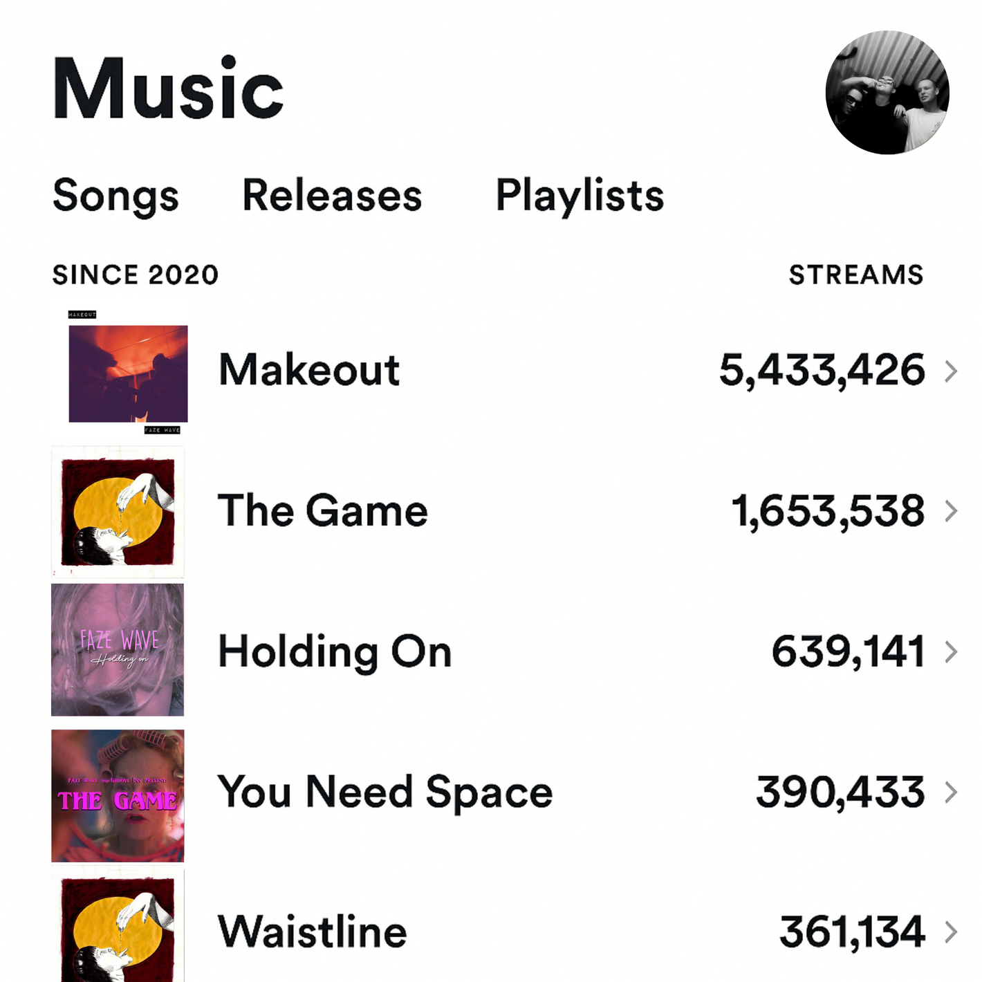The image size is (982, 982).
Task: Open the Playlists tab
Action: (580, 196)
